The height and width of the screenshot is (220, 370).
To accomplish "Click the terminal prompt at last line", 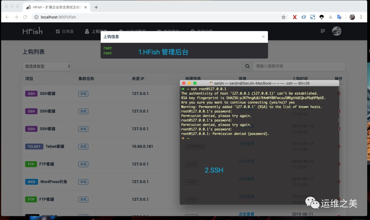I will point(185,138).
